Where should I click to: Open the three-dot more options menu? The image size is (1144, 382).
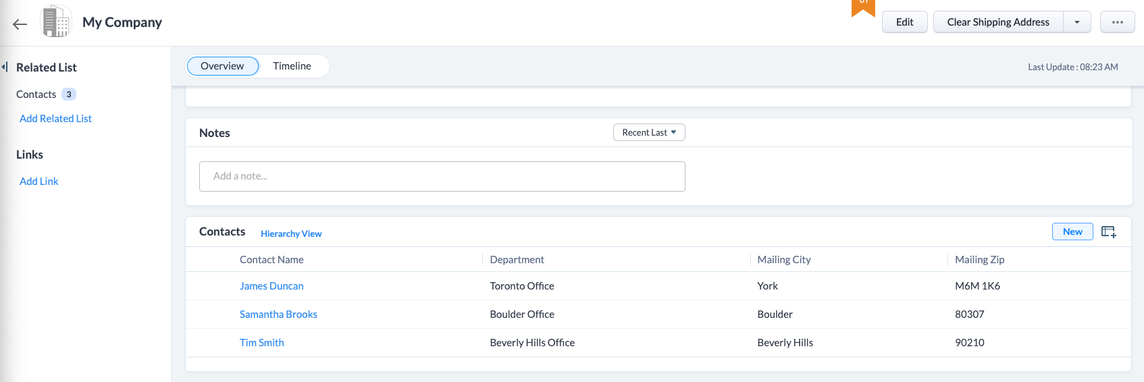1117,22
